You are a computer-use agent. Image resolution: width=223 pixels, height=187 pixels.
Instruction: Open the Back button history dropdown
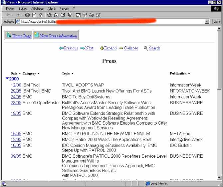pos(12,15)
